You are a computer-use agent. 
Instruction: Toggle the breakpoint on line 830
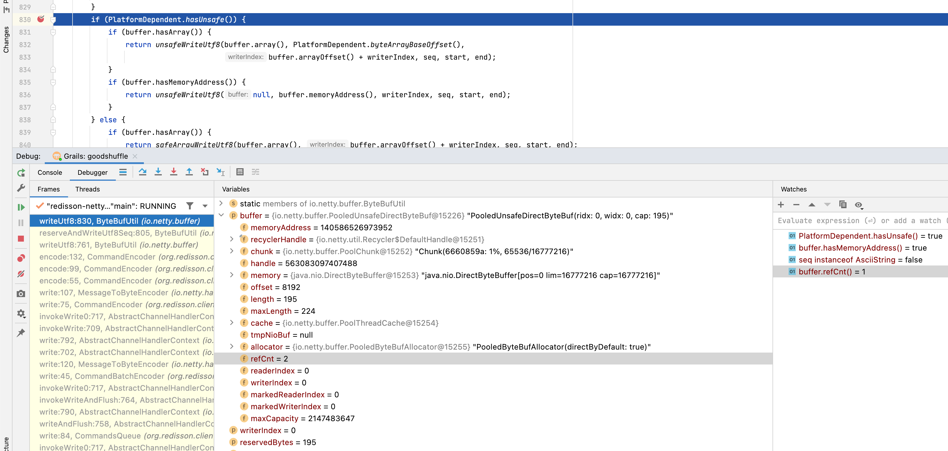tap(41, 19)
